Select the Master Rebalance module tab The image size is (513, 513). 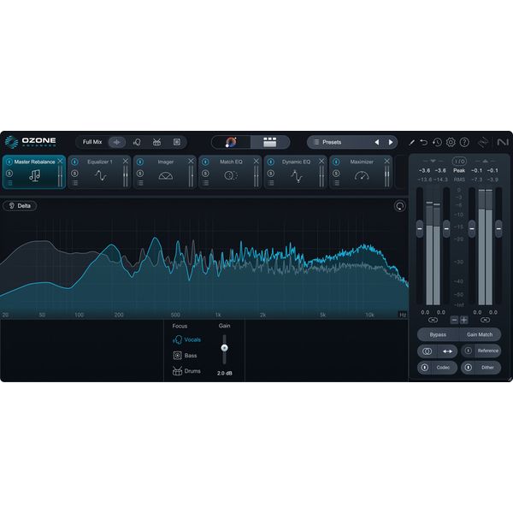pos(34,172)
